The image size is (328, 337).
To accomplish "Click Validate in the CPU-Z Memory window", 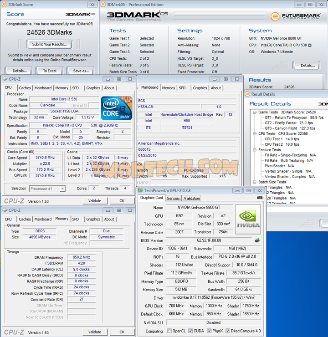I will [95, 332].
